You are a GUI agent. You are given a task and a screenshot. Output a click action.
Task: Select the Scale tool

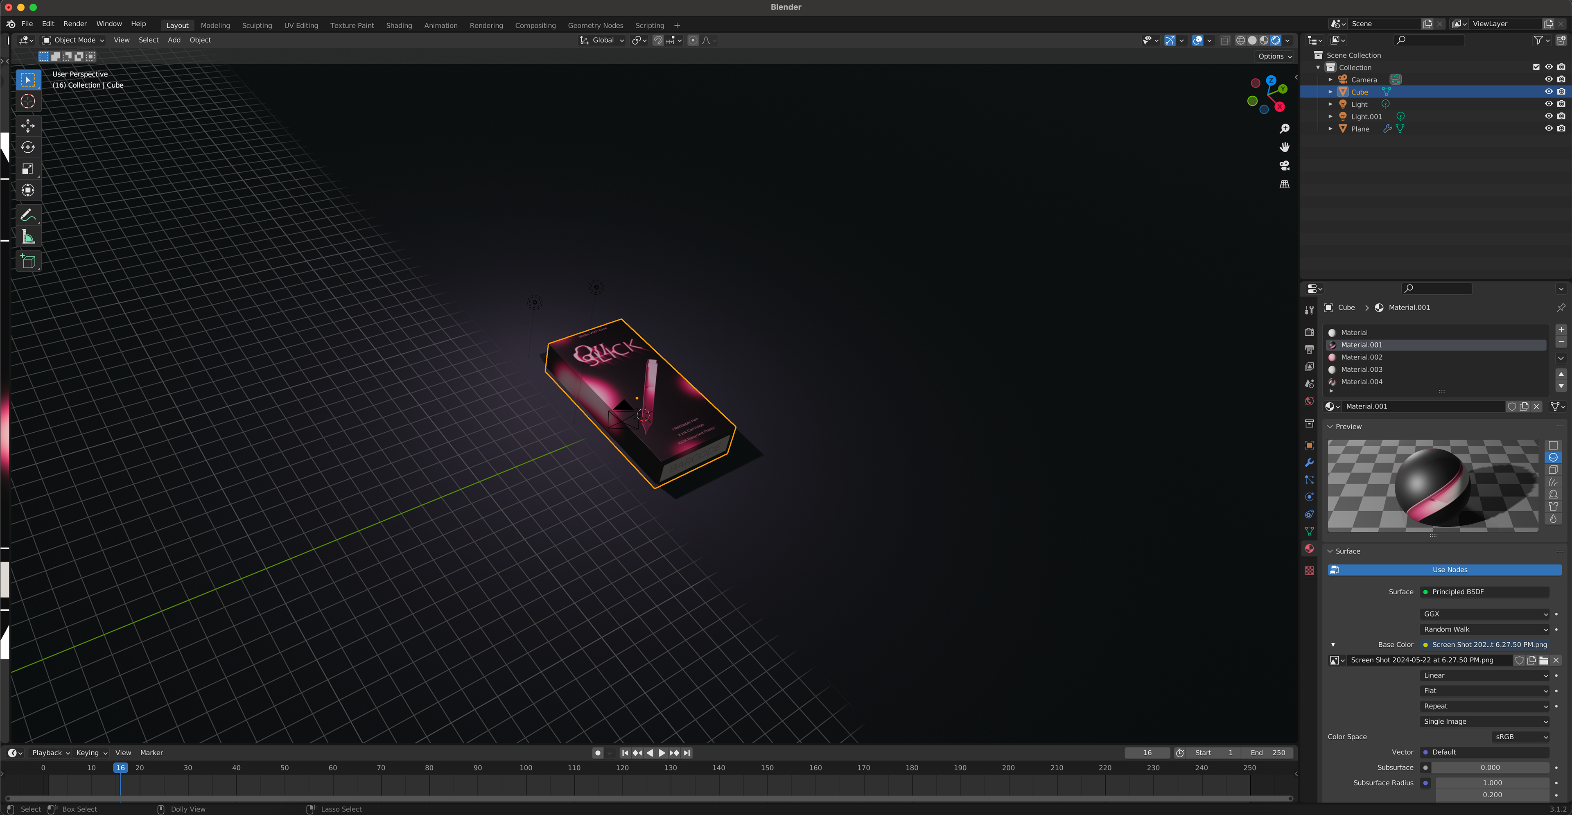28,169
